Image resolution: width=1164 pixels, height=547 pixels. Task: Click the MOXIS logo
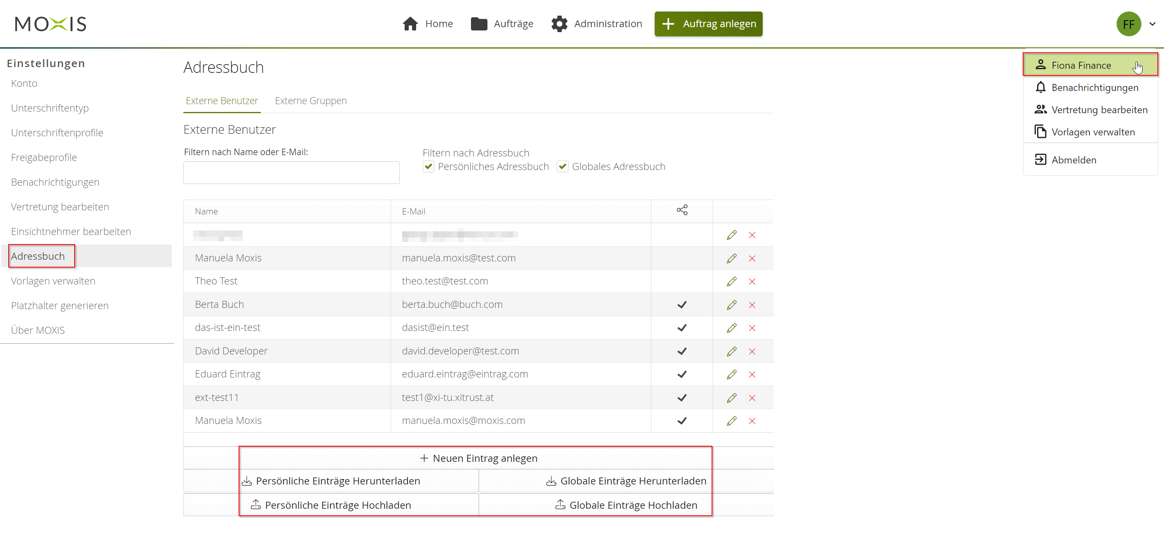tap(51, 24)
